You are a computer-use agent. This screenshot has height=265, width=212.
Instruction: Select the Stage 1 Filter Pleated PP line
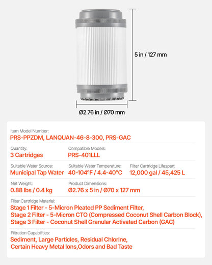[77, 208]
